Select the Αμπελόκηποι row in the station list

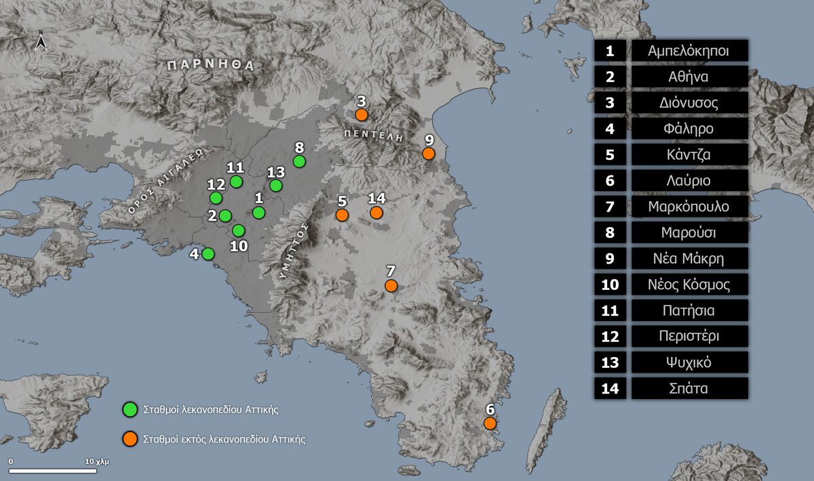[688, 51]
